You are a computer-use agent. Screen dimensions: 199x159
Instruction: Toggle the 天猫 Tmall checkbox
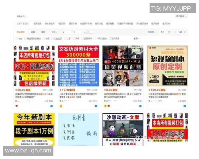pos(74,38)
